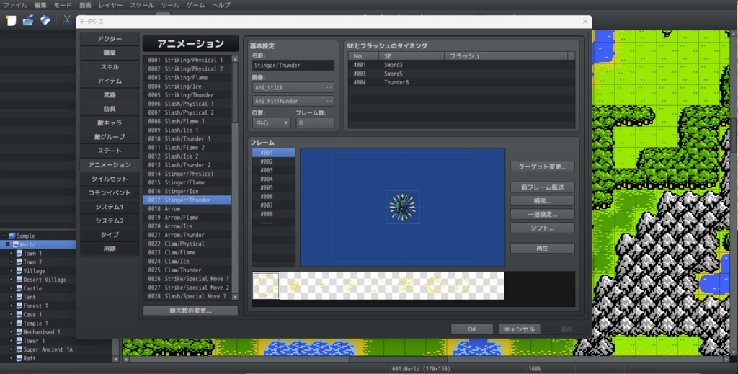The width and height of the screenshot is (738, 374).
Task: Open the フレーム数 edit button
Action: click(x=329, y=123)
